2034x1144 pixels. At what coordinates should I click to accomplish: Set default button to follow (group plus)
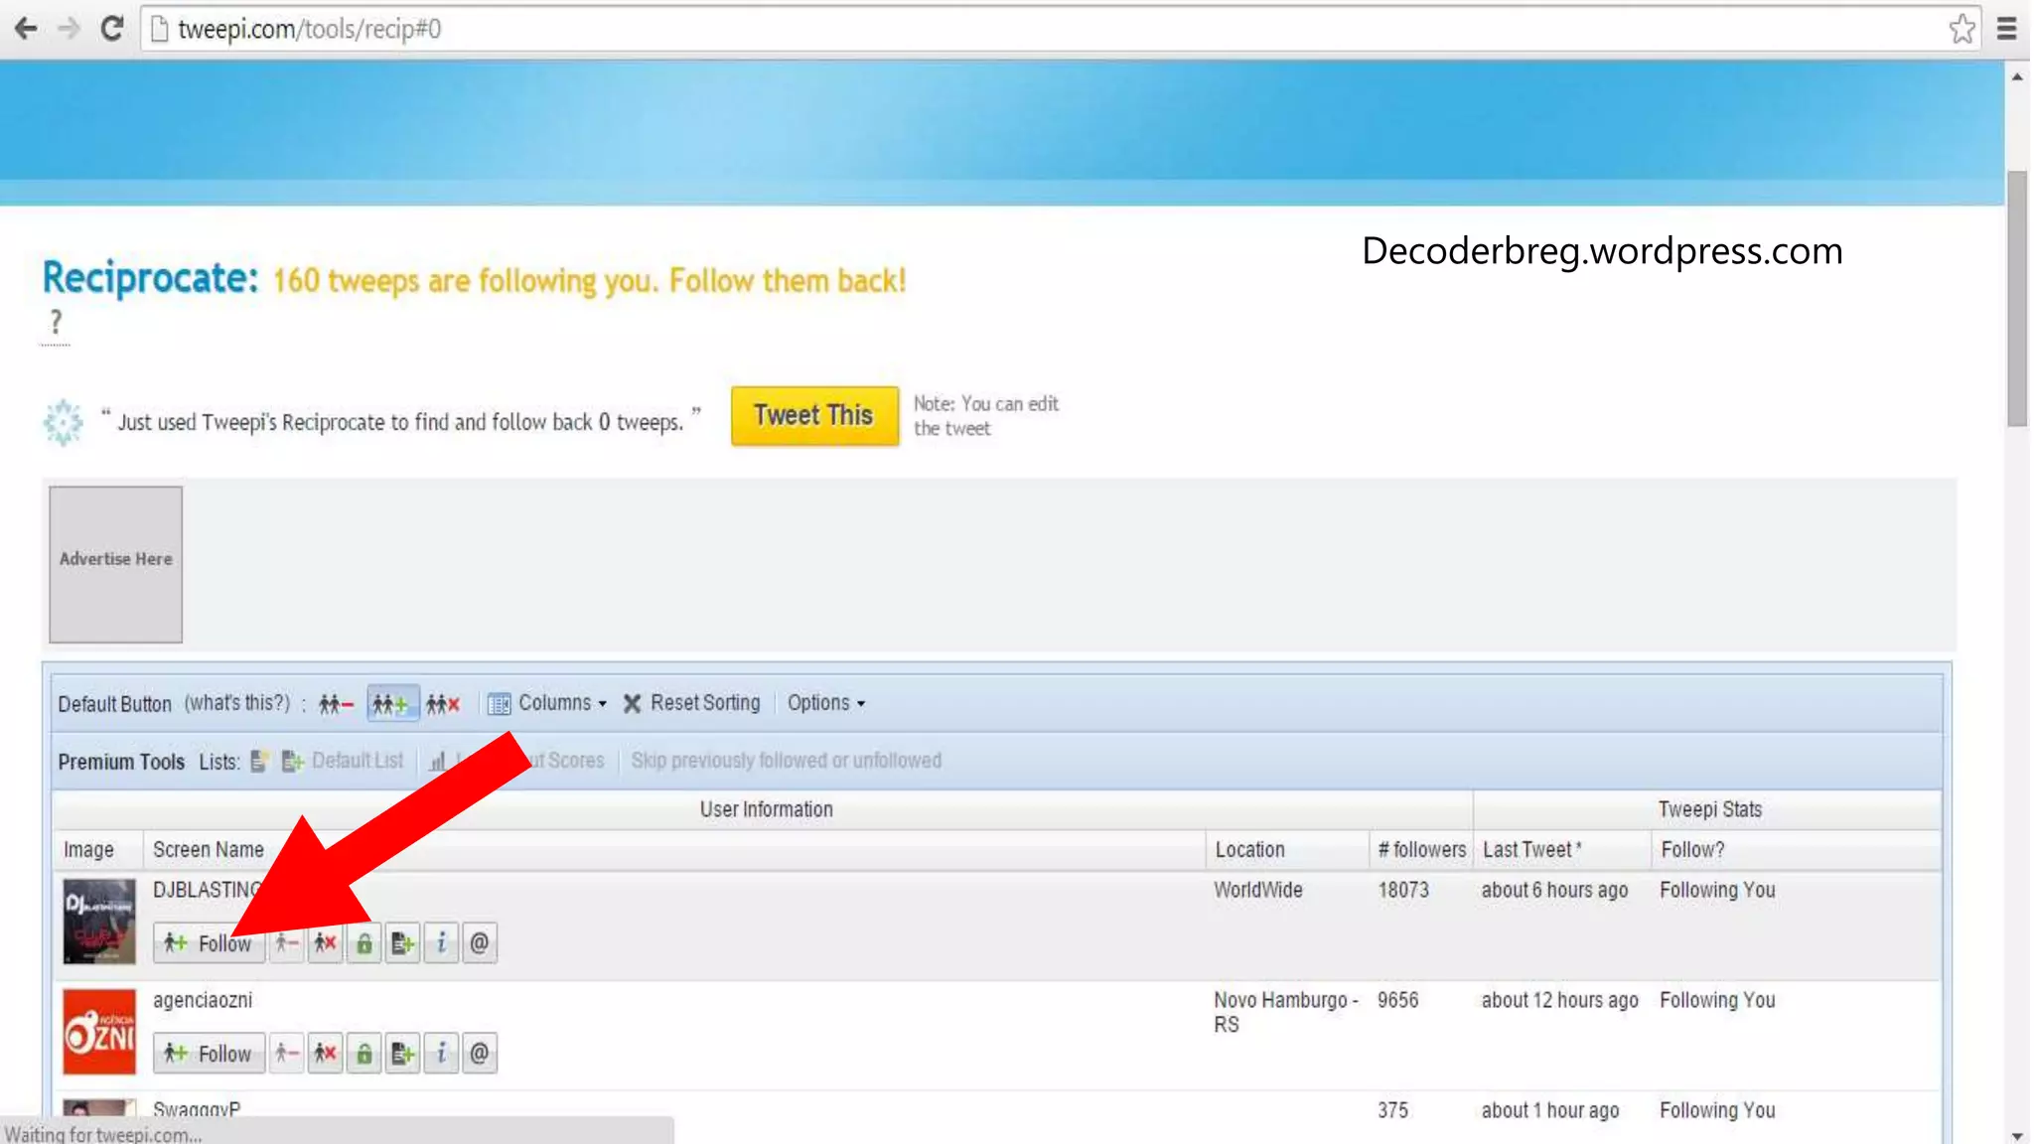[x=391, y=704]
